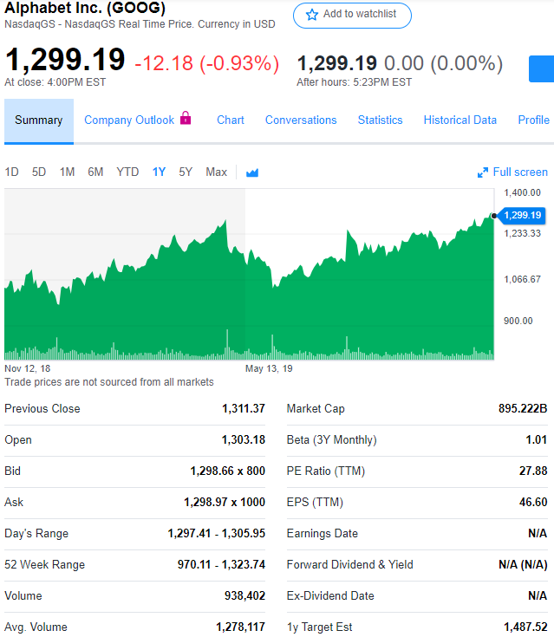Switch to the Statistics tab

click(380, 120)
